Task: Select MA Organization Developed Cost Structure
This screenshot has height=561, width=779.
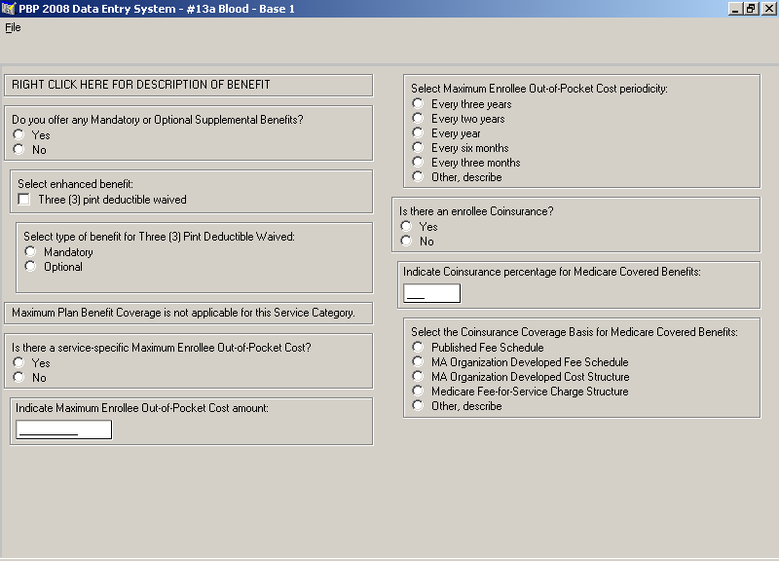Action: (x=419, y=376)
